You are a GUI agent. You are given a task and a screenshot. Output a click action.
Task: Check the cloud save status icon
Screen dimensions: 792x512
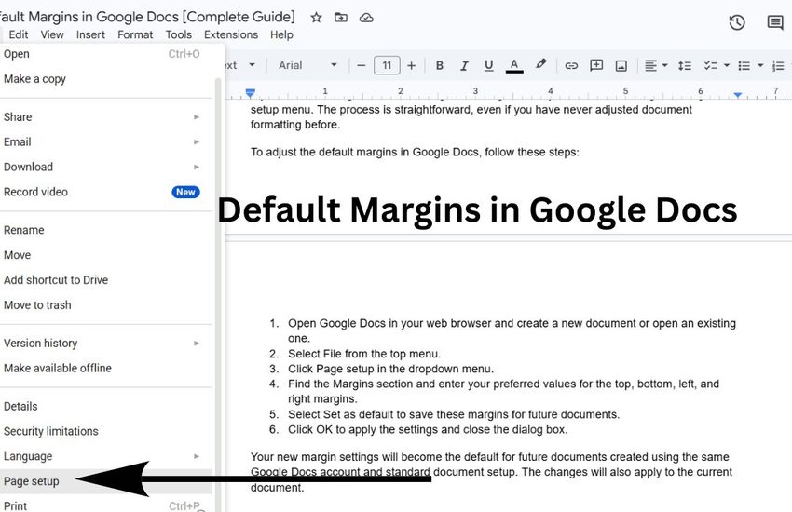point(366,18)
